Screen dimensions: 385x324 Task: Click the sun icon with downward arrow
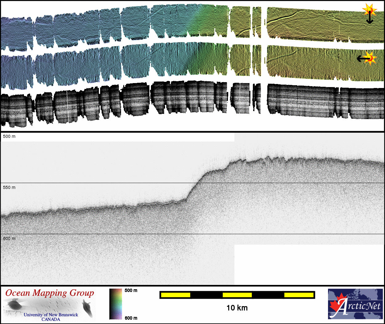pos(369,10)
